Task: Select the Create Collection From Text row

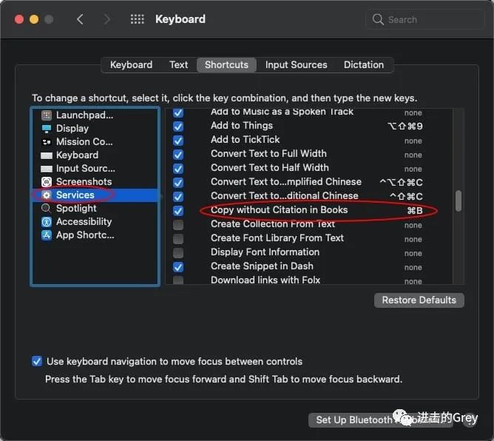Action: click(x=309, y=224)
